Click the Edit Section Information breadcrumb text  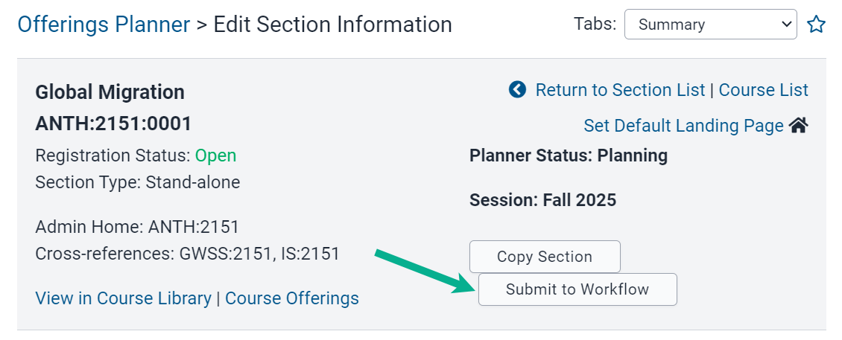pos(332,25)
